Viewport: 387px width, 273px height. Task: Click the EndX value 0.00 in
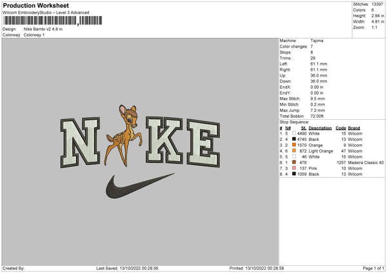point(317,87)
